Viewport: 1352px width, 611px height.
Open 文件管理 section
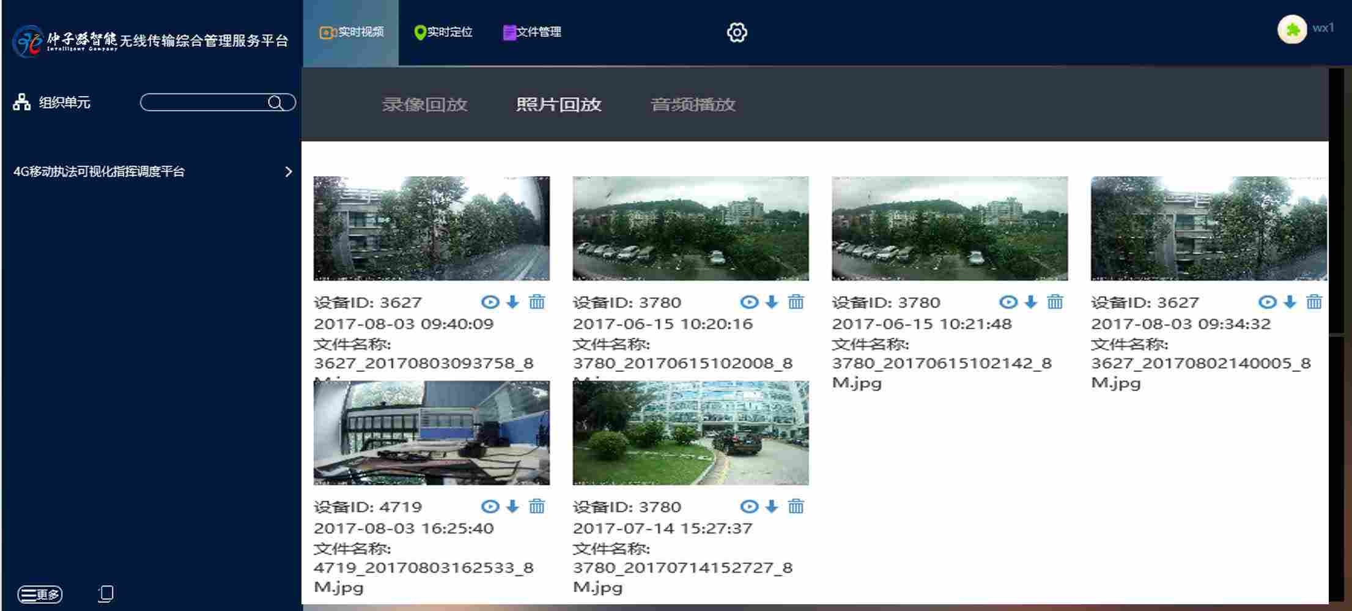[532, 32]
